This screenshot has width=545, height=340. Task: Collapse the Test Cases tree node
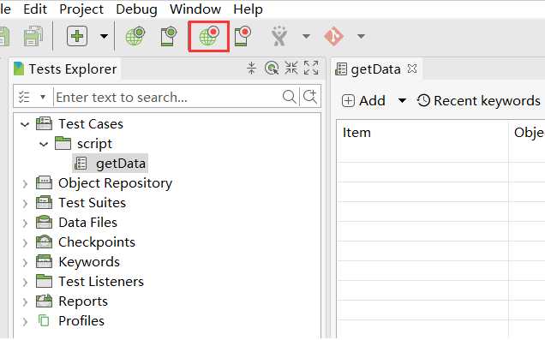click(25, 124)
